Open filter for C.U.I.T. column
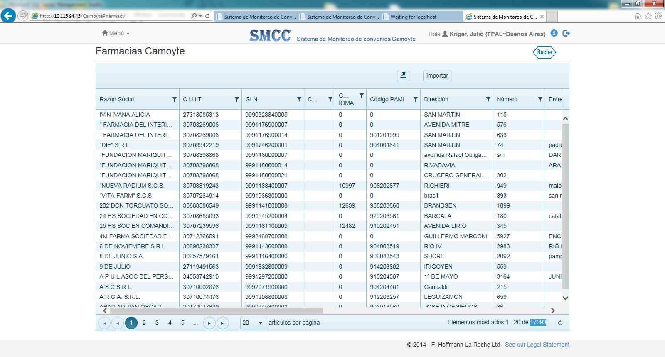Image resolution: width=665 pixels, height=357 pixels. tap(237, 99)
